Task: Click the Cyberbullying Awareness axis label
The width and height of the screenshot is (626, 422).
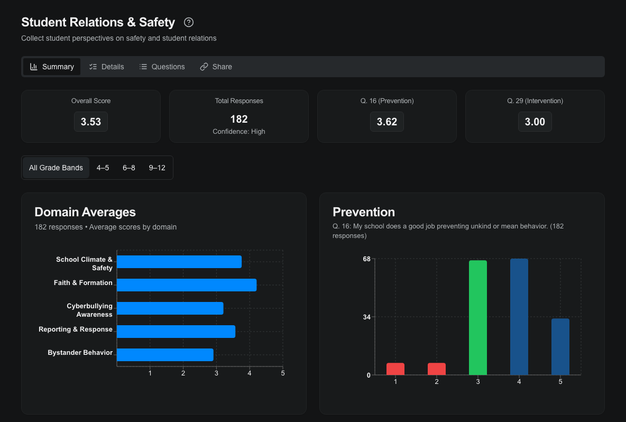Action: point(89,310)
